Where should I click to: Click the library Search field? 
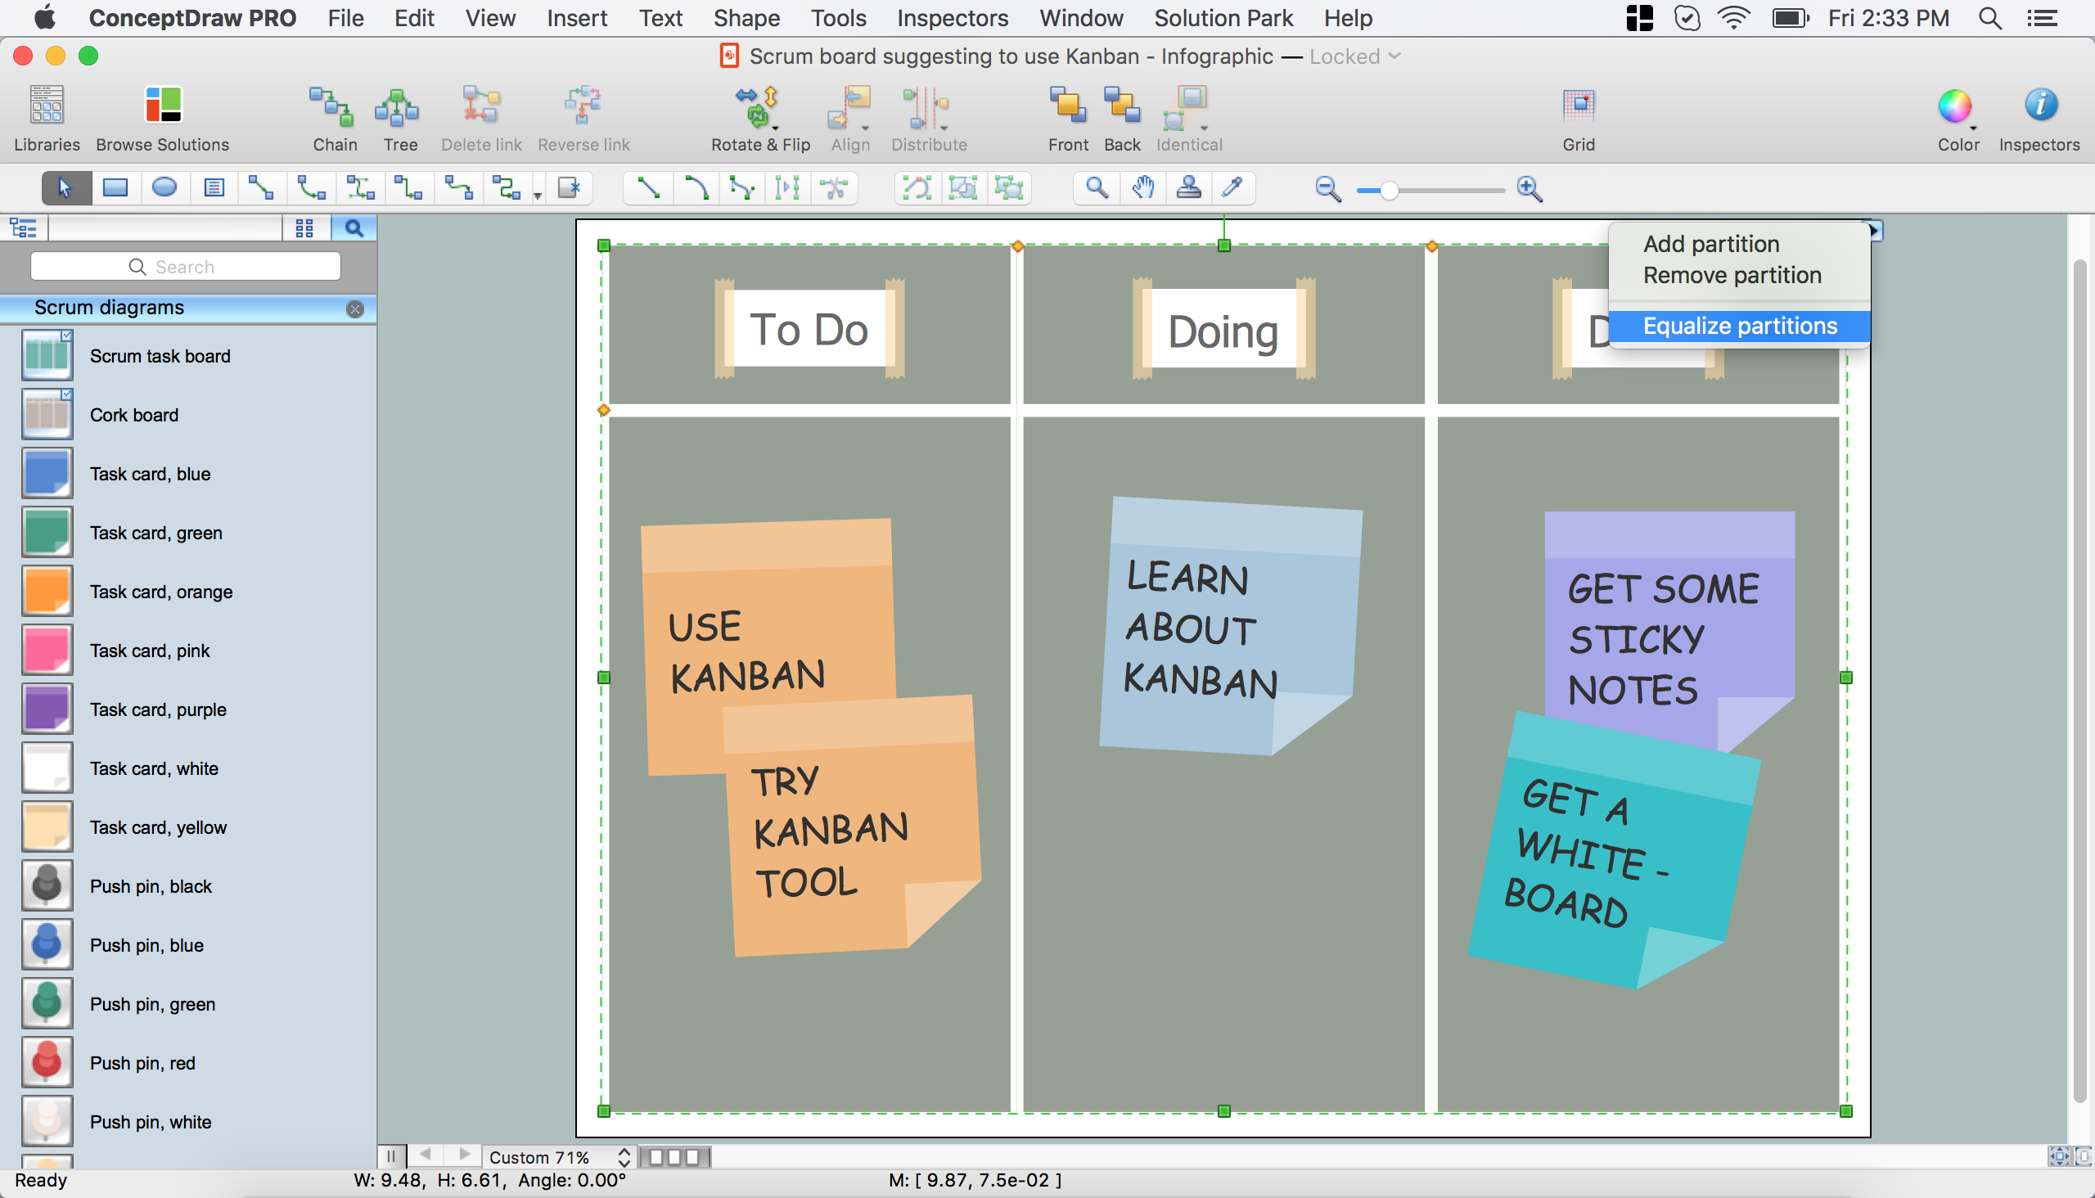(x=185, y=267)
